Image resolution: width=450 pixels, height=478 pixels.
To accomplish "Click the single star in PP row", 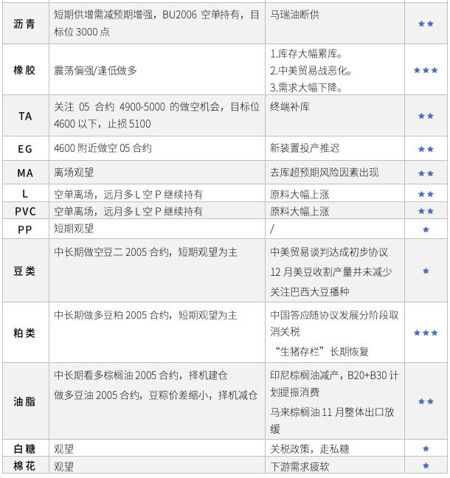I will pyautogui.click(x=426, y=229).
